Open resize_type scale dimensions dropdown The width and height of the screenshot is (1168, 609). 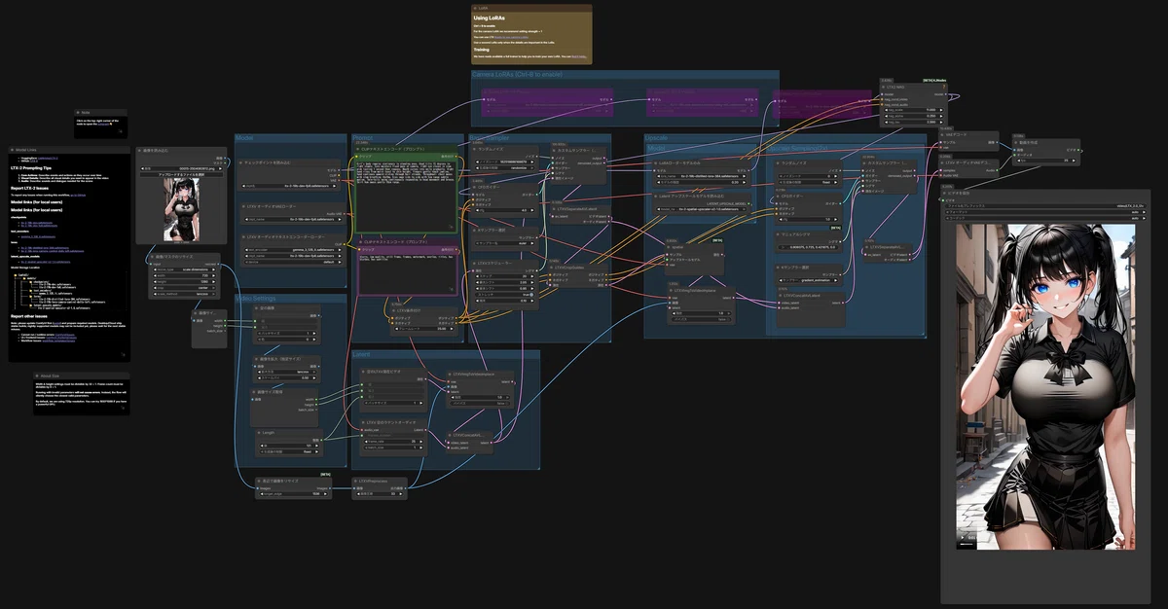click(183, 269)
